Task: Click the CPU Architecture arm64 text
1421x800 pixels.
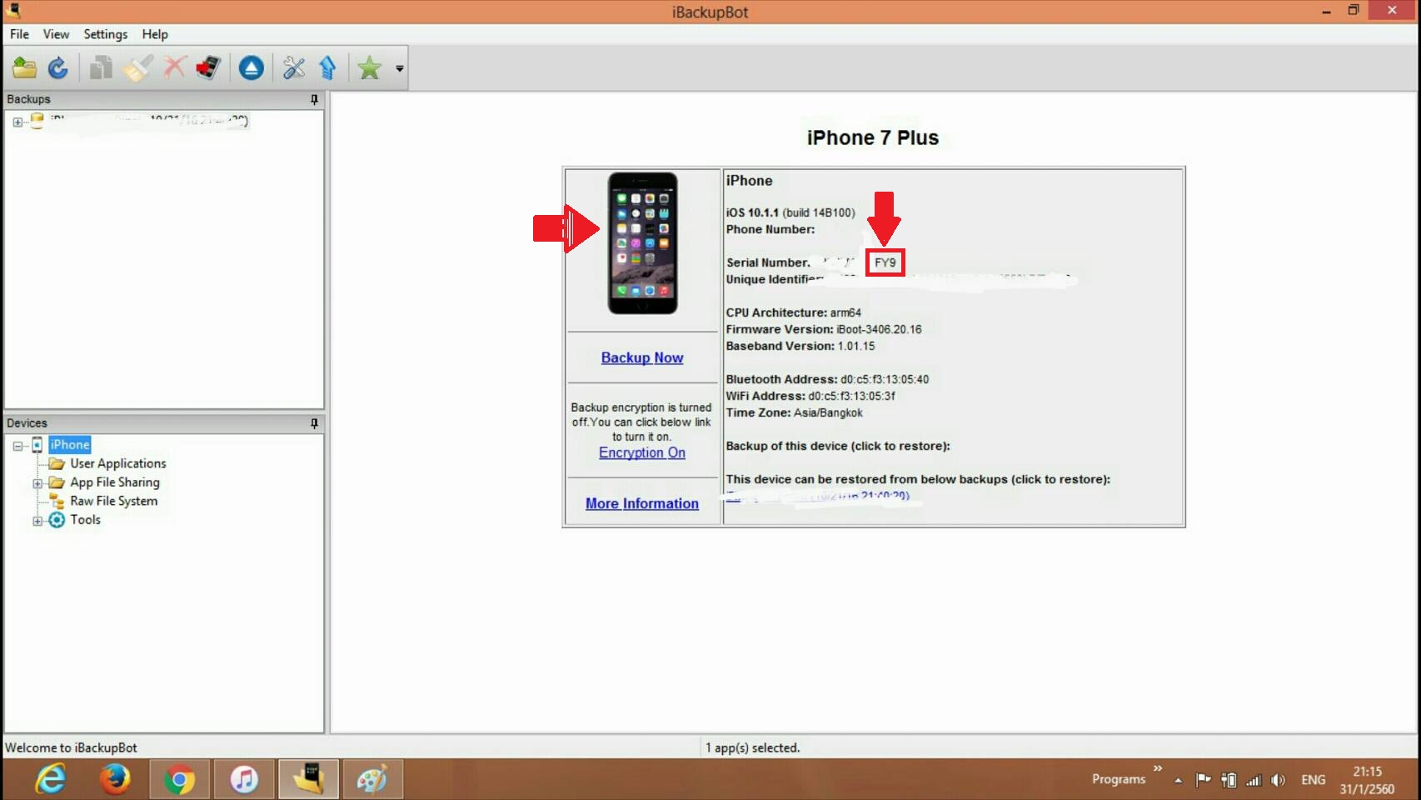Action: click(793, 312)
